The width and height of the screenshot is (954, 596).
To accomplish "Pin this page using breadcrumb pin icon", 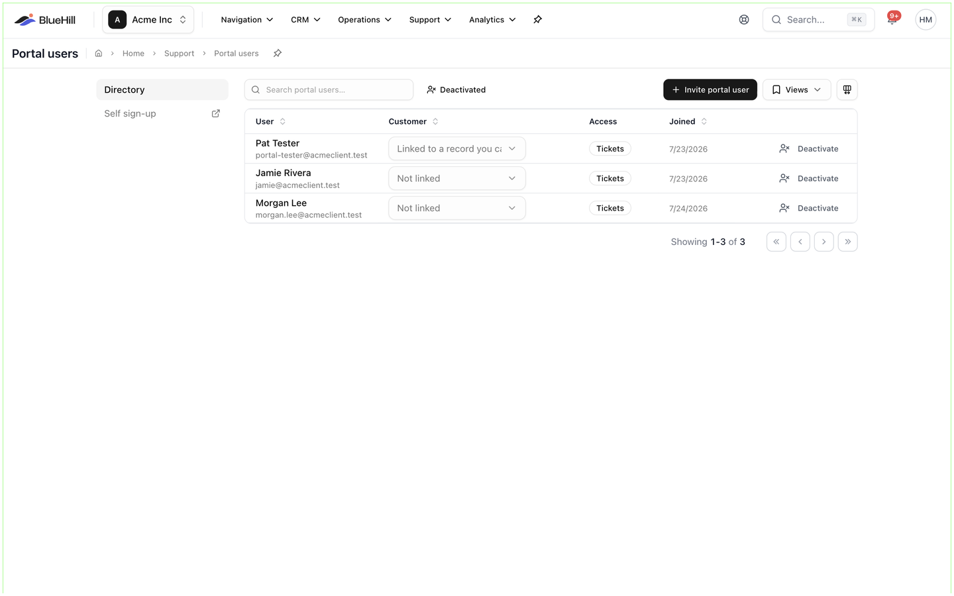I will tap(278, 54).
